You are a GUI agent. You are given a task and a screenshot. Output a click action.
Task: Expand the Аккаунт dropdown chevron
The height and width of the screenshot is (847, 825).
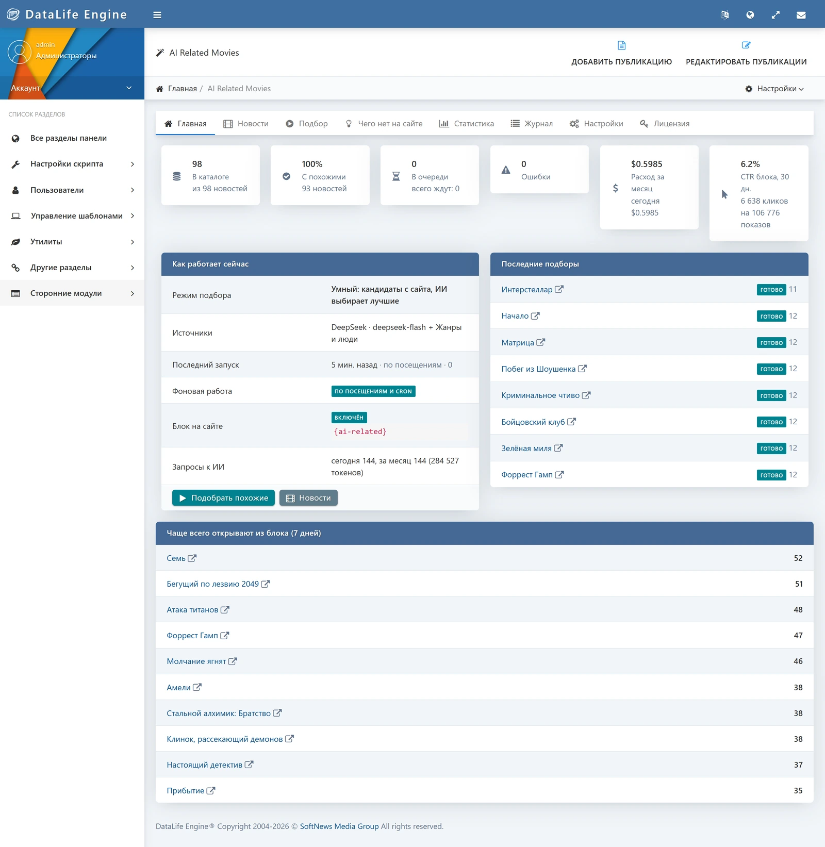(129, 88)
